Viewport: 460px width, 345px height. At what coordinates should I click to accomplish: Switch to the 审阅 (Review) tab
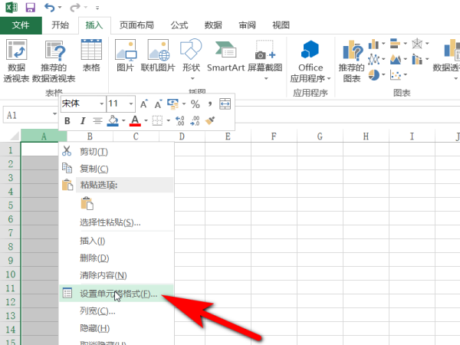[247, 25]
